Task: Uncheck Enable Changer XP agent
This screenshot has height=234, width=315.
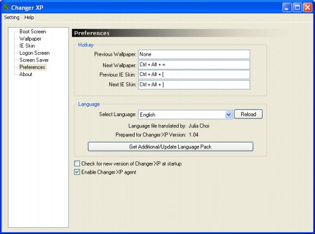Action: point(77,173)
